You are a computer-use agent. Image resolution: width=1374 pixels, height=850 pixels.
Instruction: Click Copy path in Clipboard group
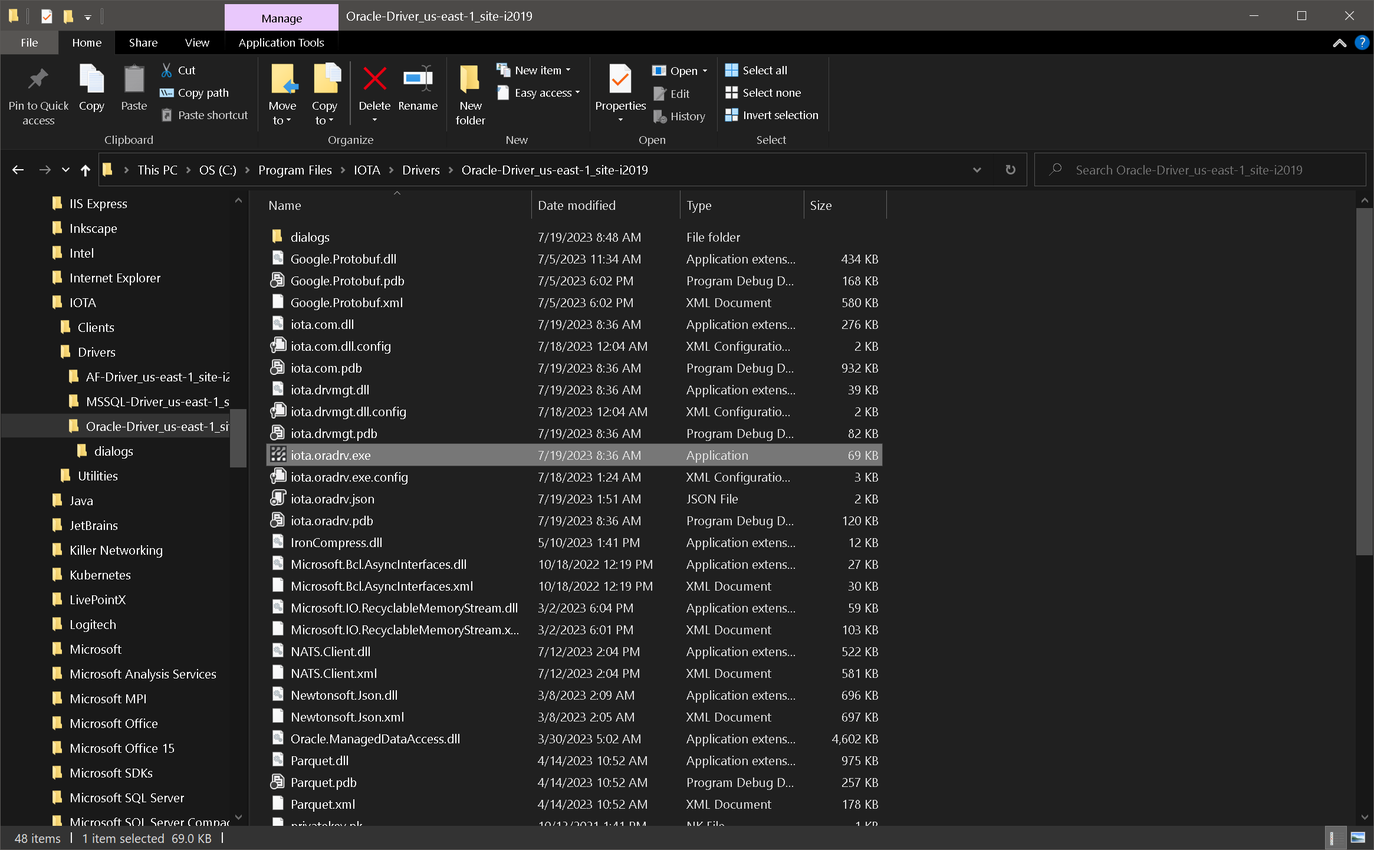pos(195,93)
